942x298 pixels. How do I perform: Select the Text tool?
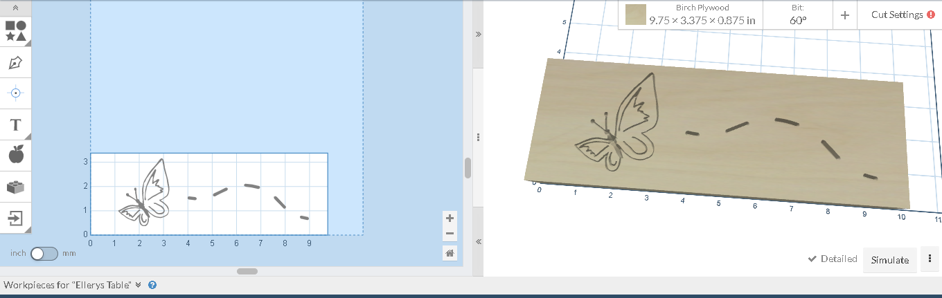pyautogui.click(x=16, y=125)
